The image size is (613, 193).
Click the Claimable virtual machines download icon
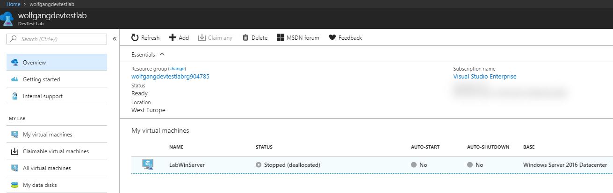(x=14, y=151)
